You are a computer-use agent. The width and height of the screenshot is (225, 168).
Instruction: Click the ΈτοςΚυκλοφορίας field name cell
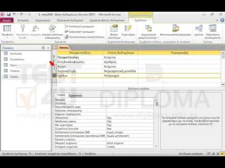(x=80, y=62)
